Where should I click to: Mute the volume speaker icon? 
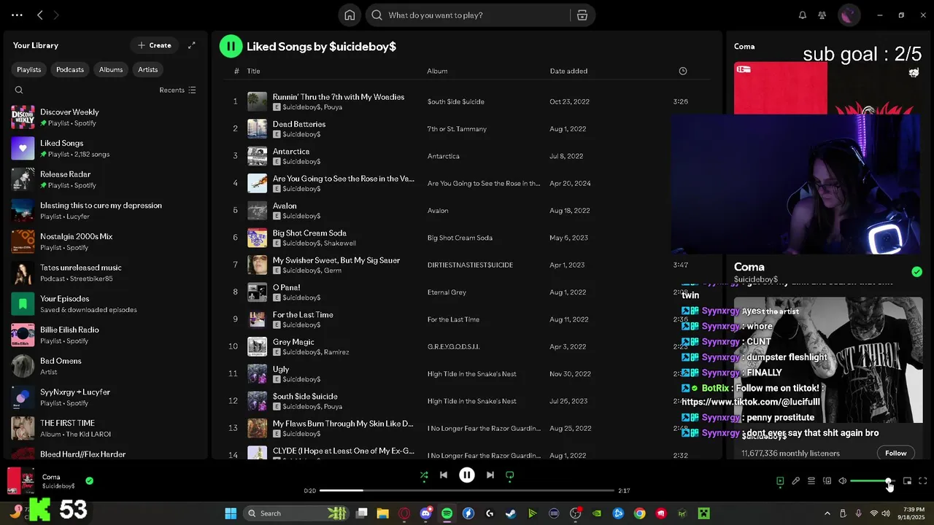pos(842,481)
